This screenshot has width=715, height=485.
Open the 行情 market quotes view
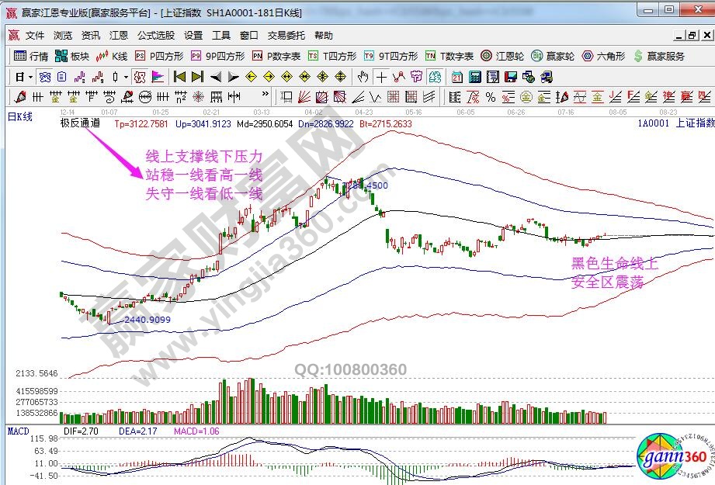pyautogui.click(x=31, y=56)
